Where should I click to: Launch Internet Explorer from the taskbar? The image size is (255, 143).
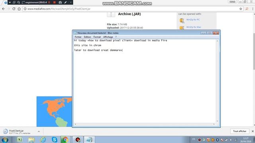click(x=43, y=140)
